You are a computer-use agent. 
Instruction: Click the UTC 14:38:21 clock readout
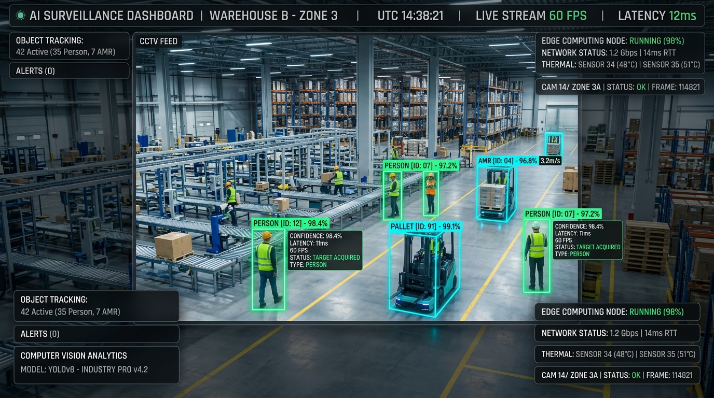pos(410,16)
